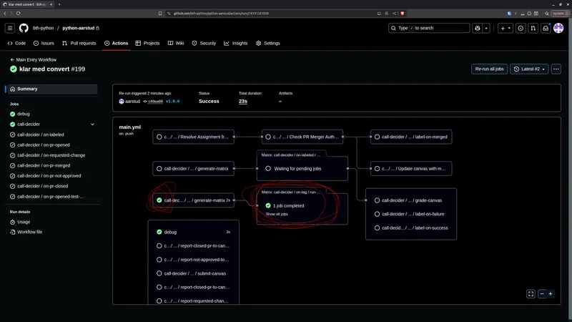Open the notifications inbox icon
This screenshot has height=322, width=572.
point(545,28)
